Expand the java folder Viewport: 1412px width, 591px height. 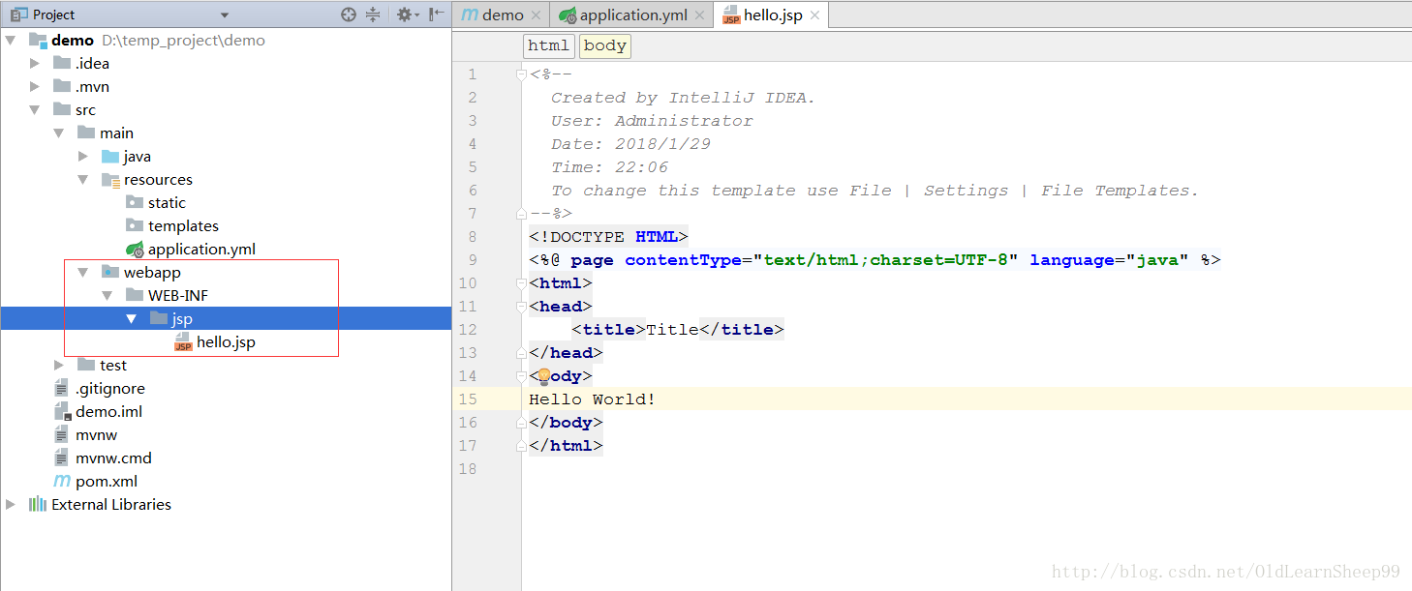tap(83, 157)
